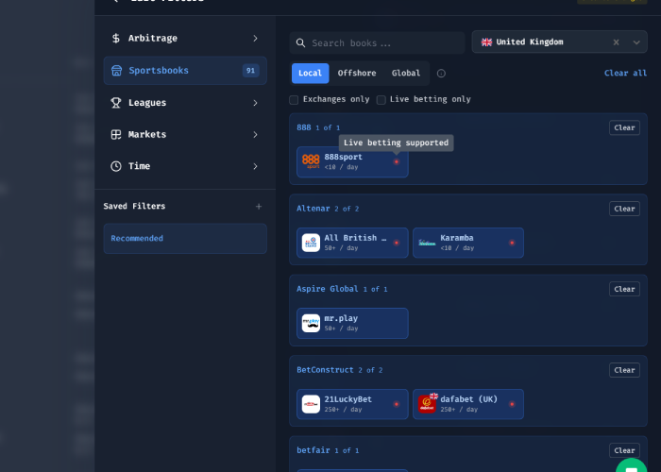
Task: Click the Clear all link
Action: [x=625, y=74]
